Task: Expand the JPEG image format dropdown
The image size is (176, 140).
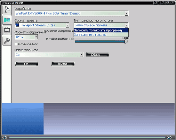Action: pyautogui.click(x=36, y=37)
